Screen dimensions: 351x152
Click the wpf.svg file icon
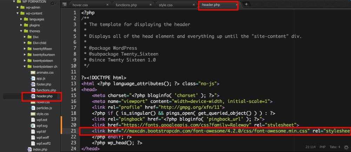(x=33, y=126)
